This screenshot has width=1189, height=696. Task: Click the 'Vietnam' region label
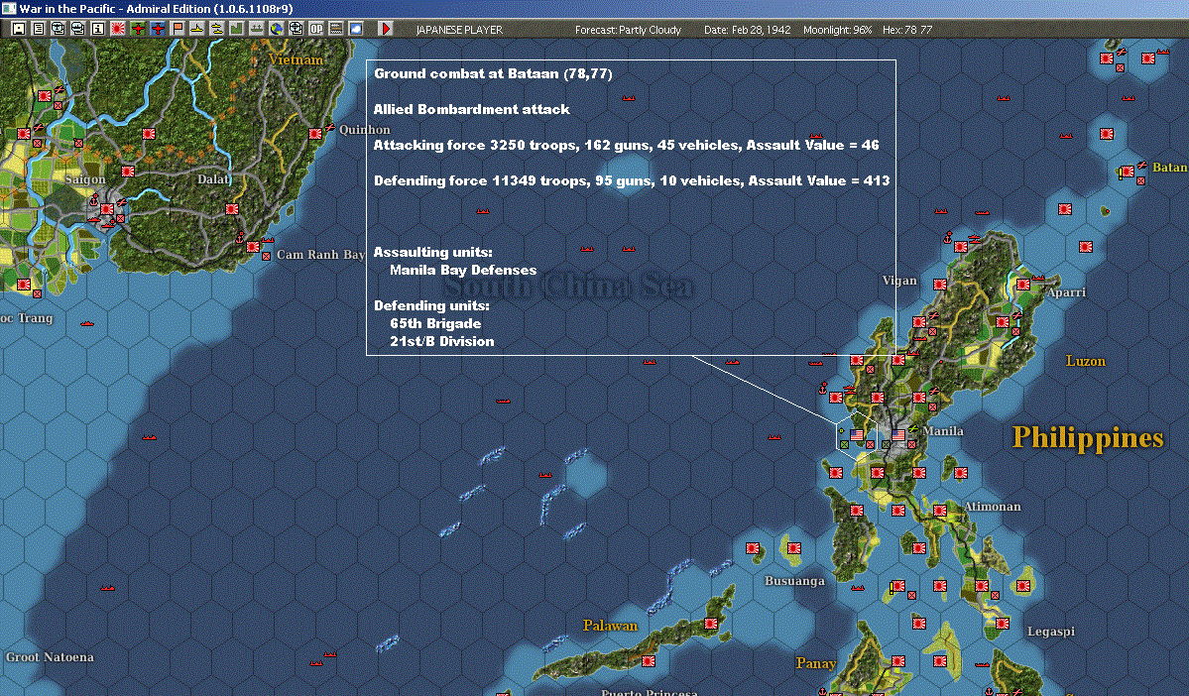pos(296,59)
